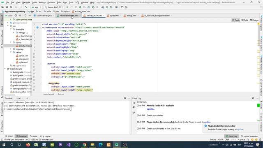This screenshot has height=148, width=263.
Task: Collapse the res folder in project tree
Action: (8, 26)
